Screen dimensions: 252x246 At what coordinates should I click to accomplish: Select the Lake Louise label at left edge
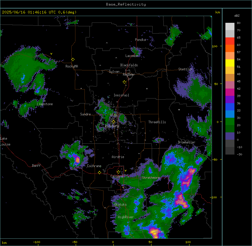tap(5, 141)
